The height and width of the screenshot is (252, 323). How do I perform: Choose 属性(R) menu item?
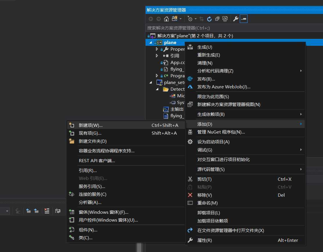[x=245, y=240]
